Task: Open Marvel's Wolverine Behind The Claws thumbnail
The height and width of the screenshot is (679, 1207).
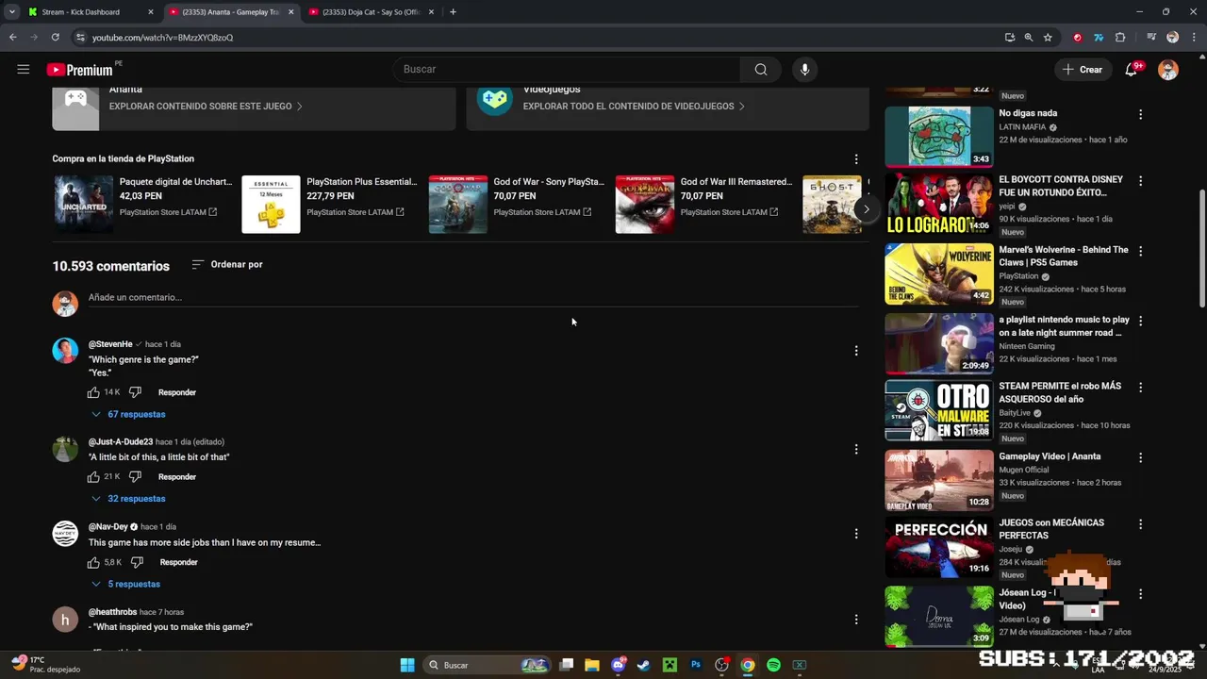Action: coord(939,273)
